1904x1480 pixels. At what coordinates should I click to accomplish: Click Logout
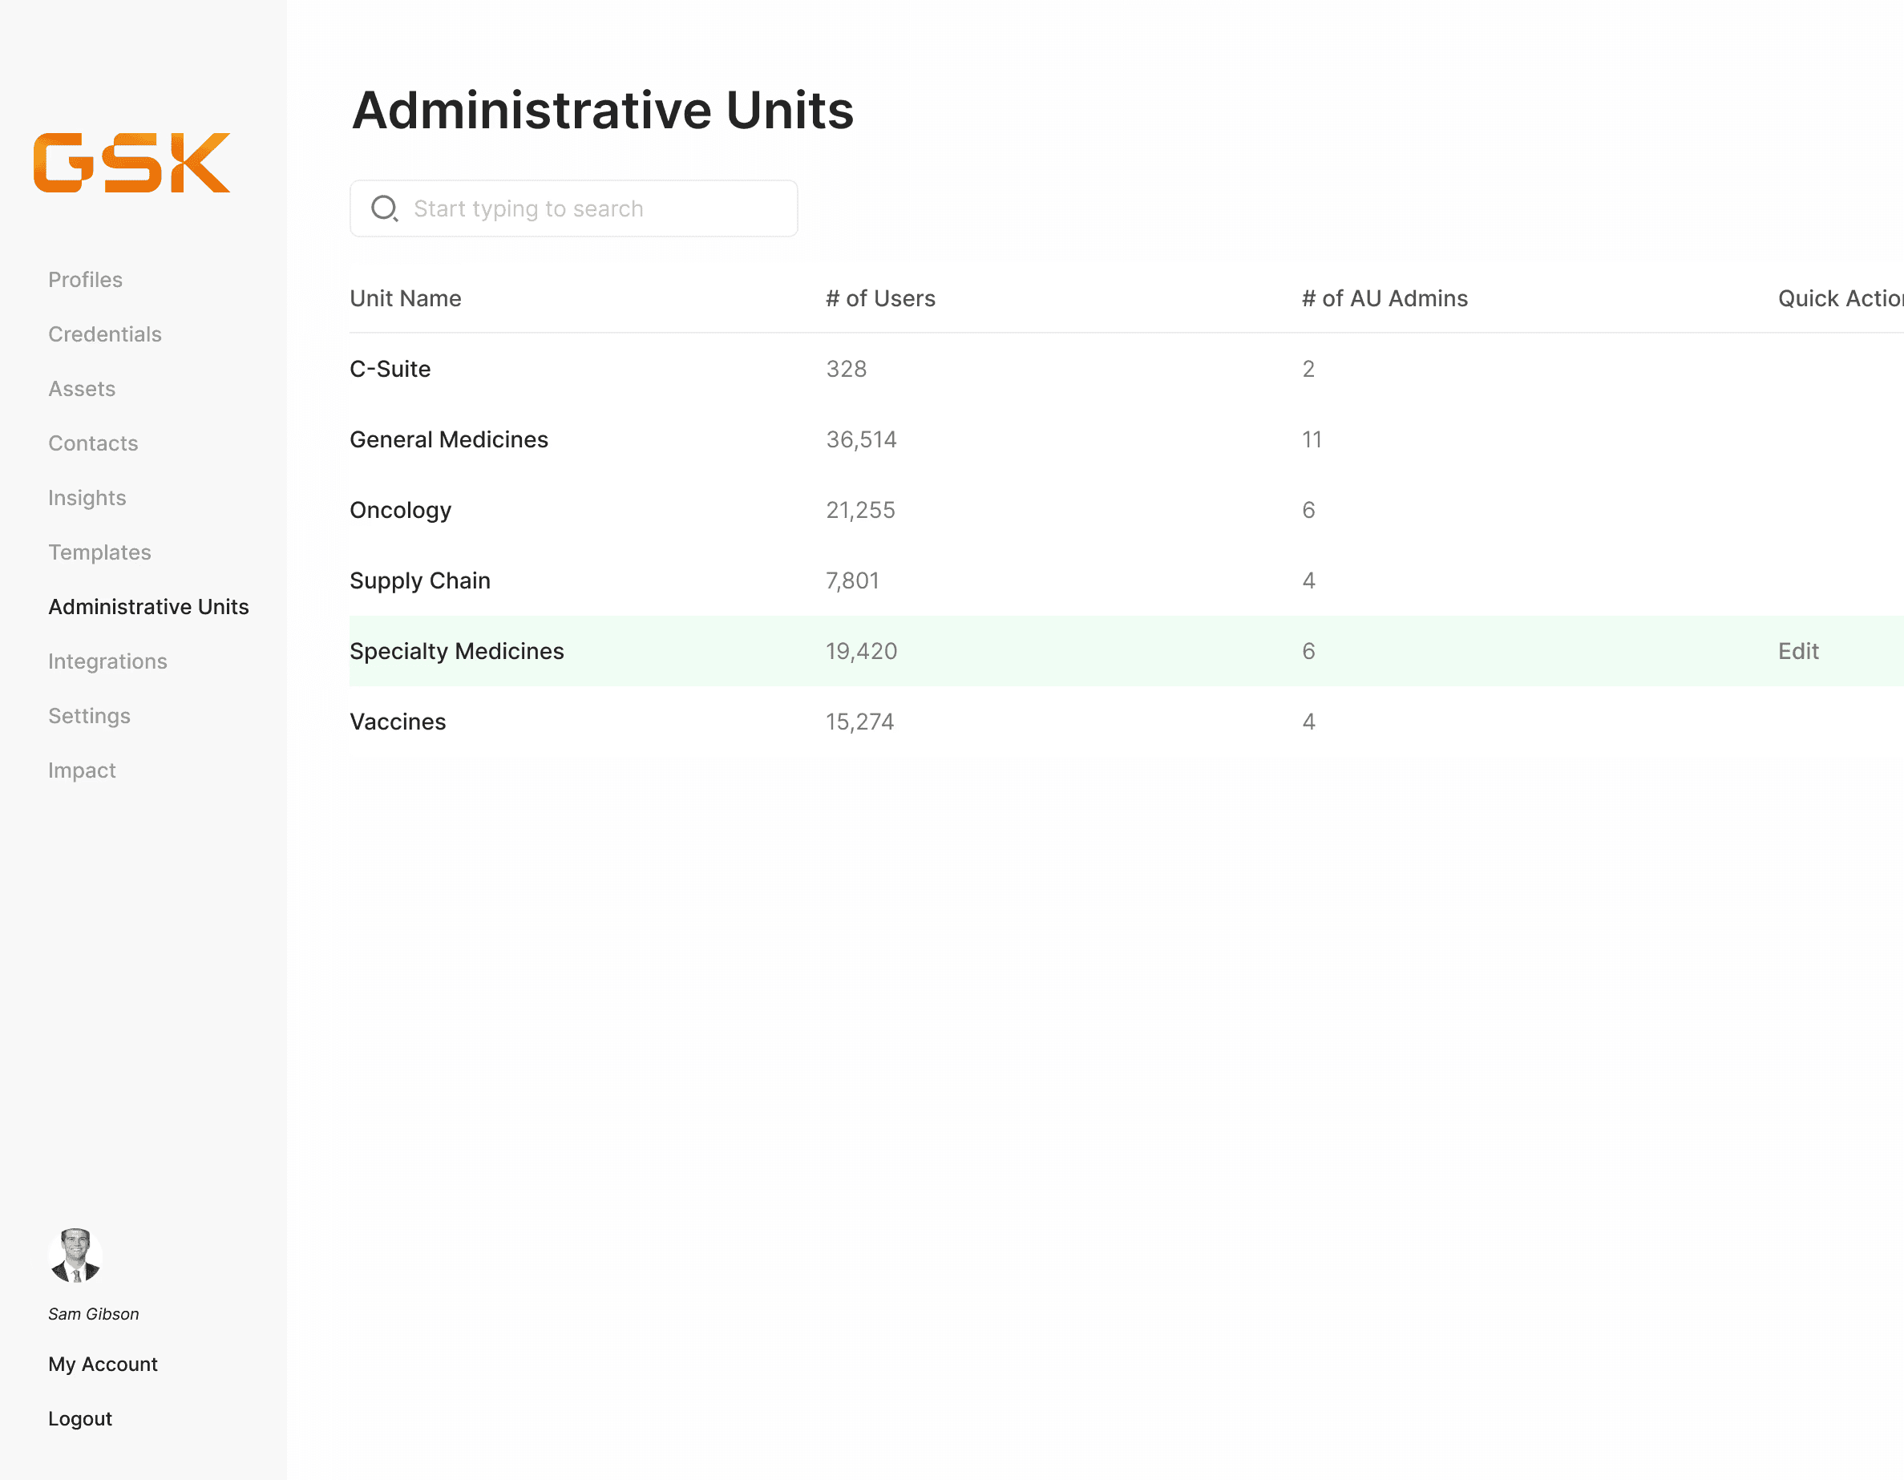(80, 1419)
